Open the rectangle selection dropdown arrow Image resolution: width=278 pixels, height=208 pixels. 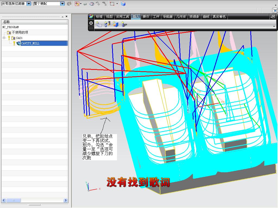(117, 4)
